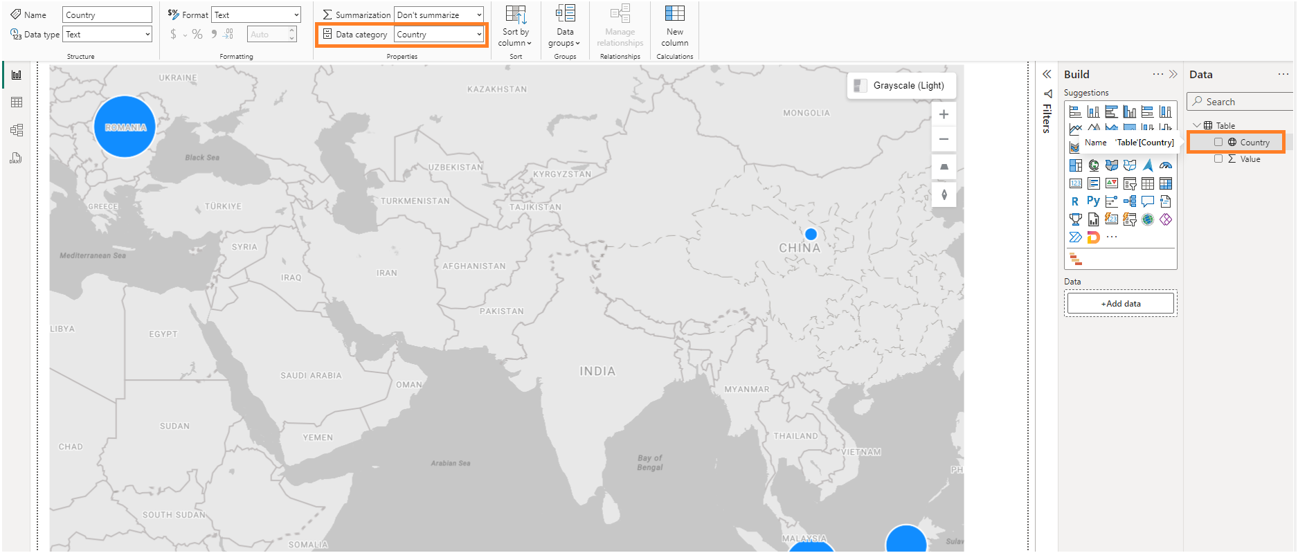1298x553 pixels.
Task: Click the +Add data button
Action: point(1121,303)
